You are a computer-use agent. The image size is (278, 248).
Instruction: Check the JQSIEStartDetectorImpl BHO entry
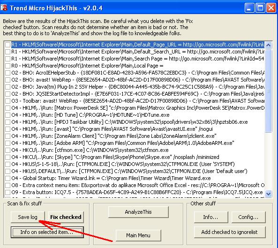click(8, 94)
